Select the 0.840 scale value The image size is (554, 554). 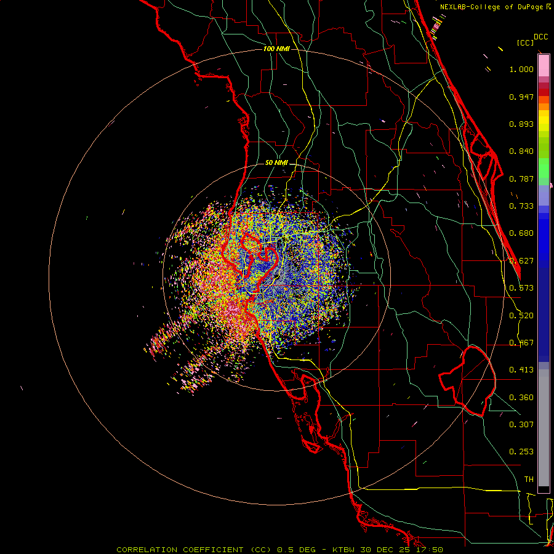[x=521, y=151]
